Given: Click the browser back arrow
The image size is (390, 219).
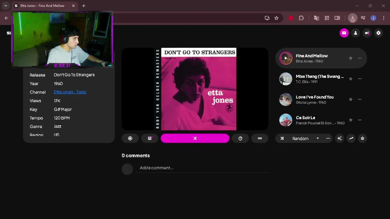Looking at the screenshot, I should tap(6, 18).
